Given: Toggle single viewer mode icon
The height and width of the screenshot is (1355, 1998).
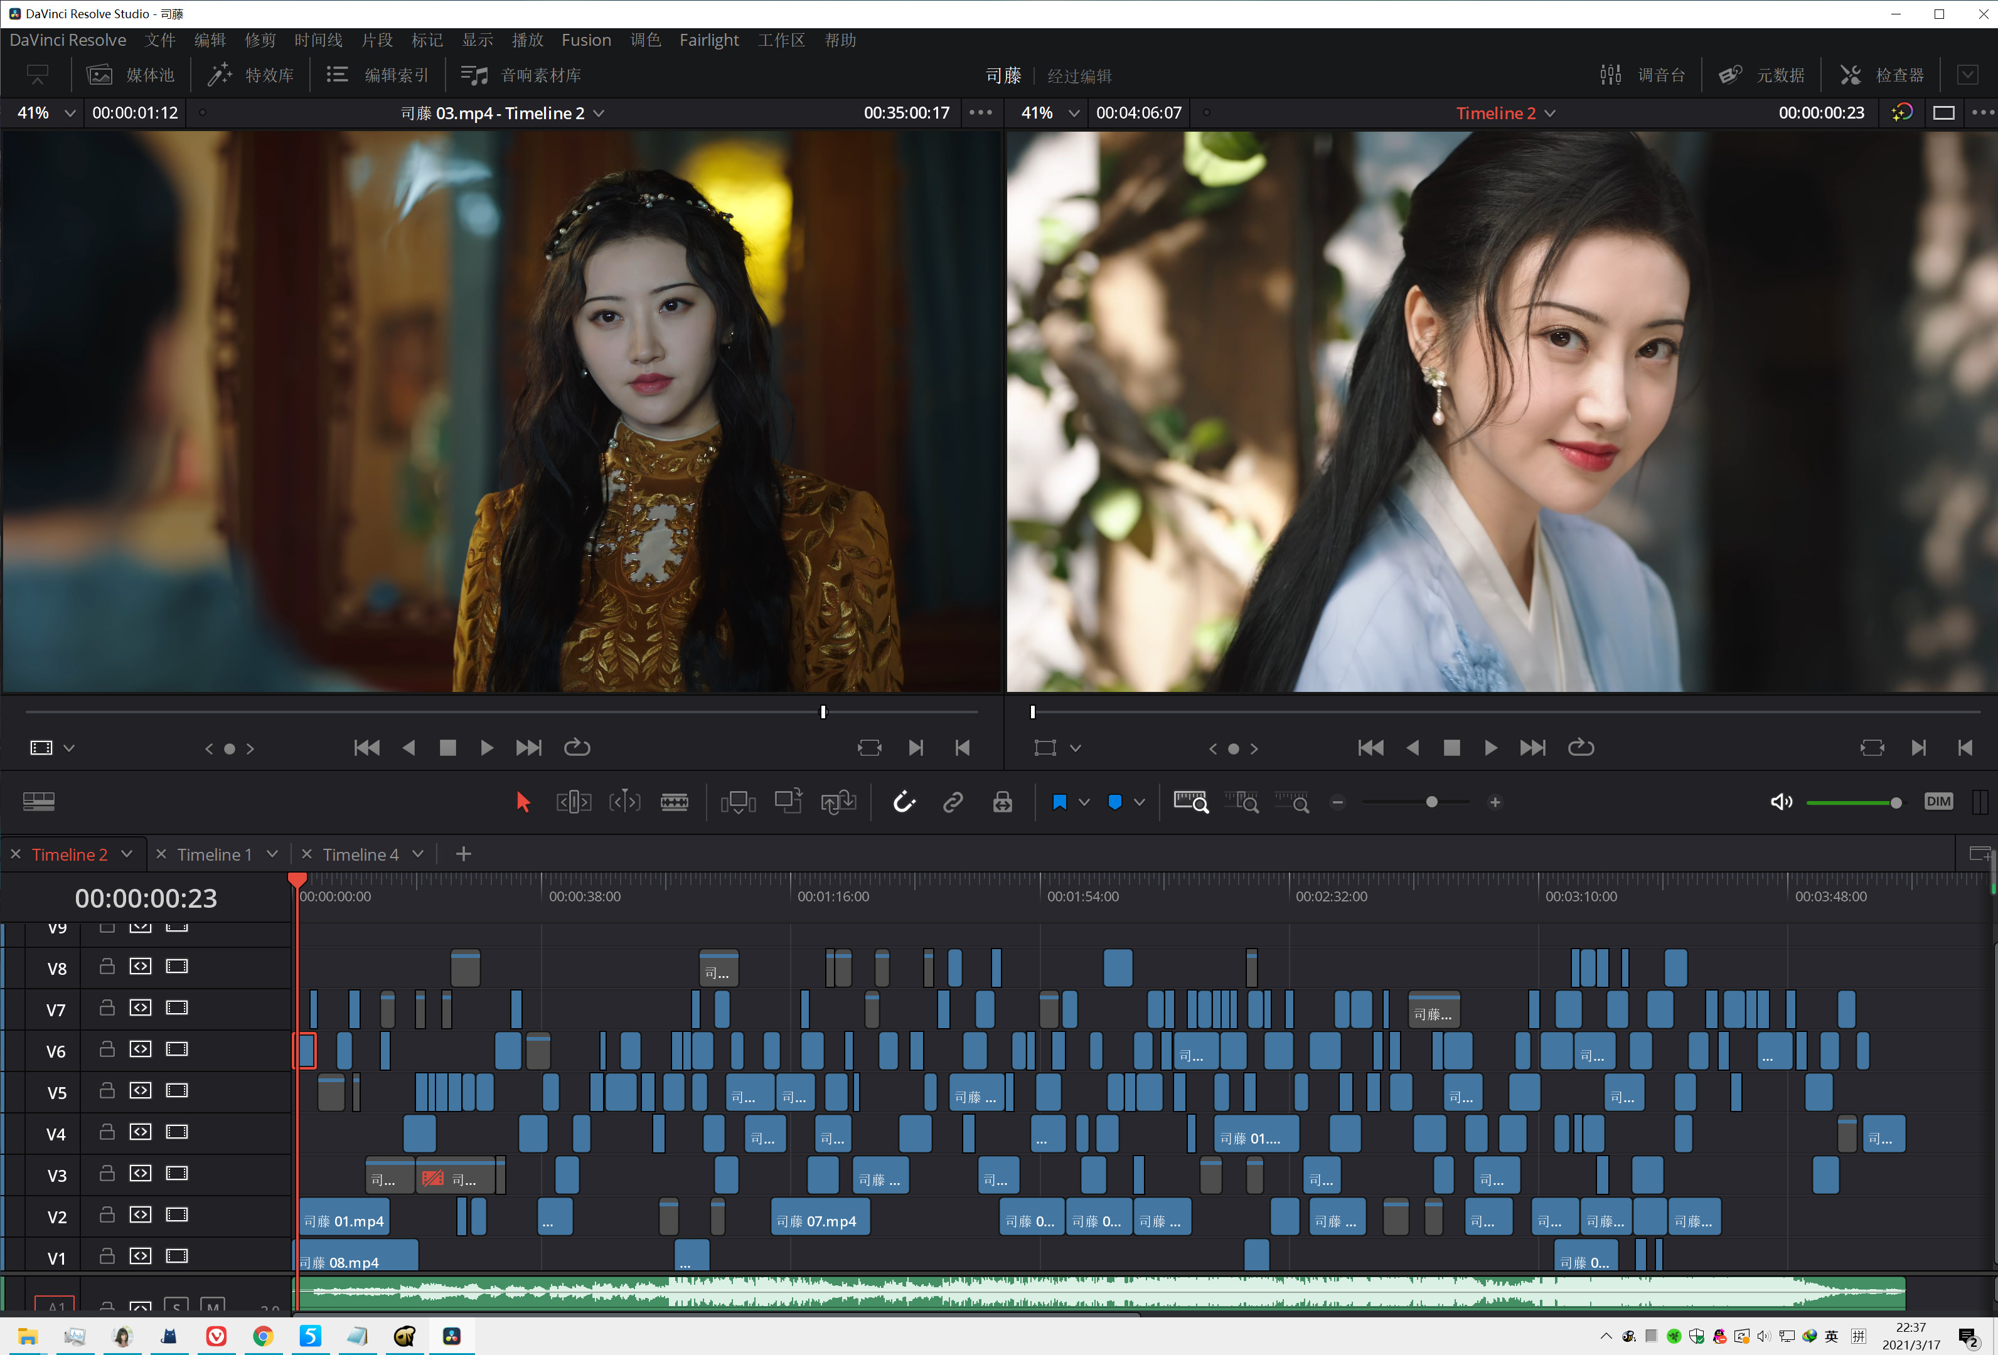Looking at the screenshot, I should coord(1944,112).
